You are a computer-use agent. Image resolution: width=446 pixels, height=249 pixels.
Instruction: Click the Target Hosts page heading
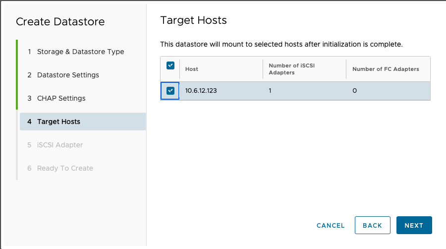(193, 20)
